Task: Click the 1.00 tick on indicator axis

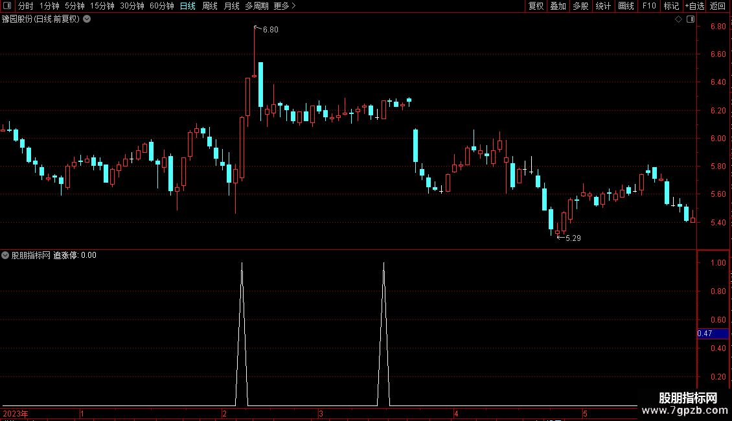Action: tap(718, 263)
